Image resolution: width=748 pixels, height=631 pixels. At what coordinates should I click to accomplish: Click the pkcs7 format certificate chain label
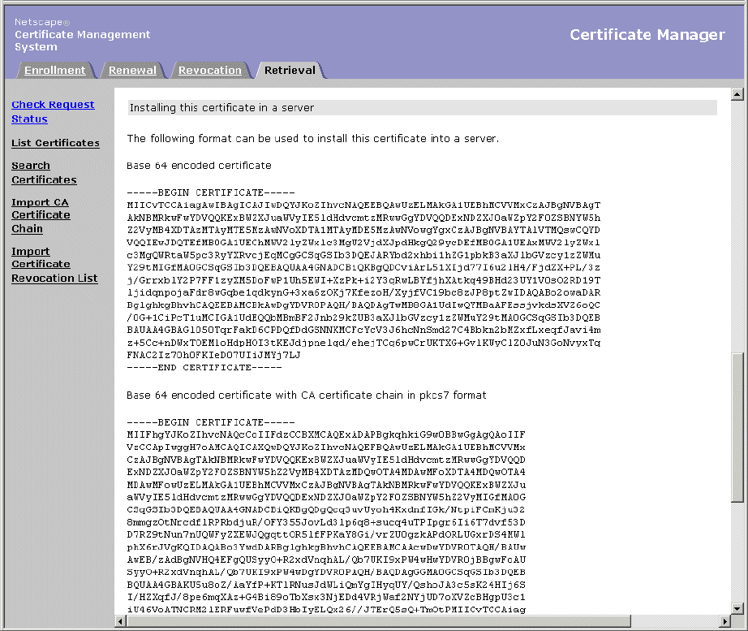click(x=306, y=395)
